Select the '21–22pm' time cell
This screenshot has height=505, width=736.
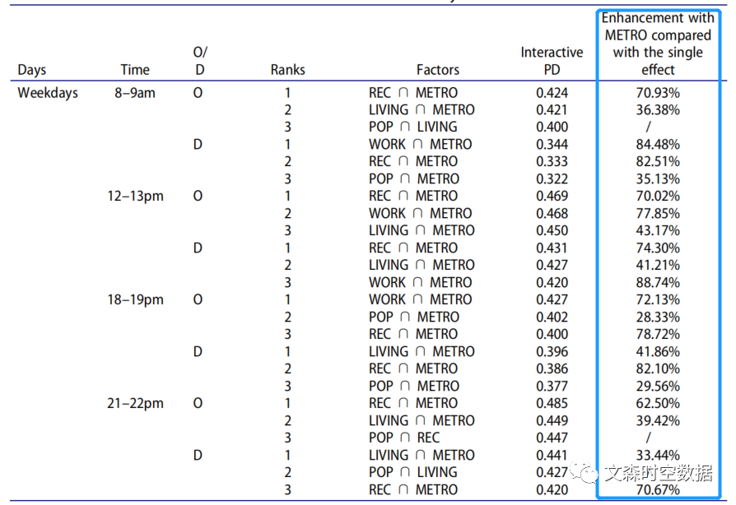pos(136,403)
